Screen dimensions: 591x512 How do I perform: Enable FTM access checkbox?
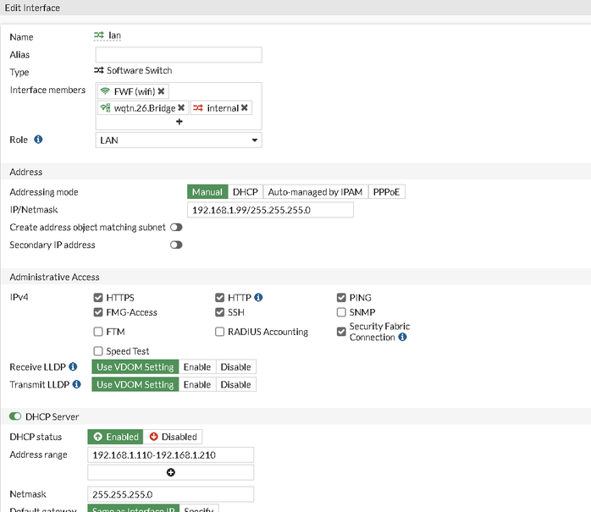pyautogui.click(x=98, y=332)
